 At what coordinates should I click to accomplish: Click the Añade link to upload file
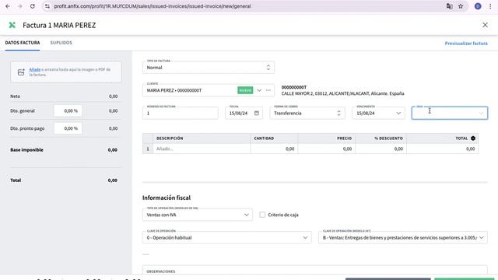[34, 69]
